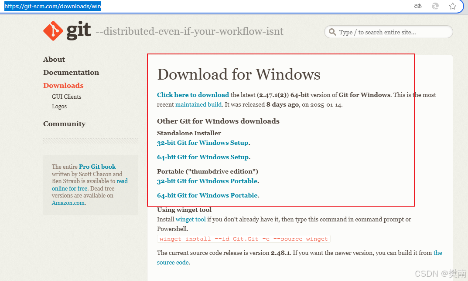The height and width of the screenshot is (281, 468).
Task: Open the Community section
Action: [65, 124]
